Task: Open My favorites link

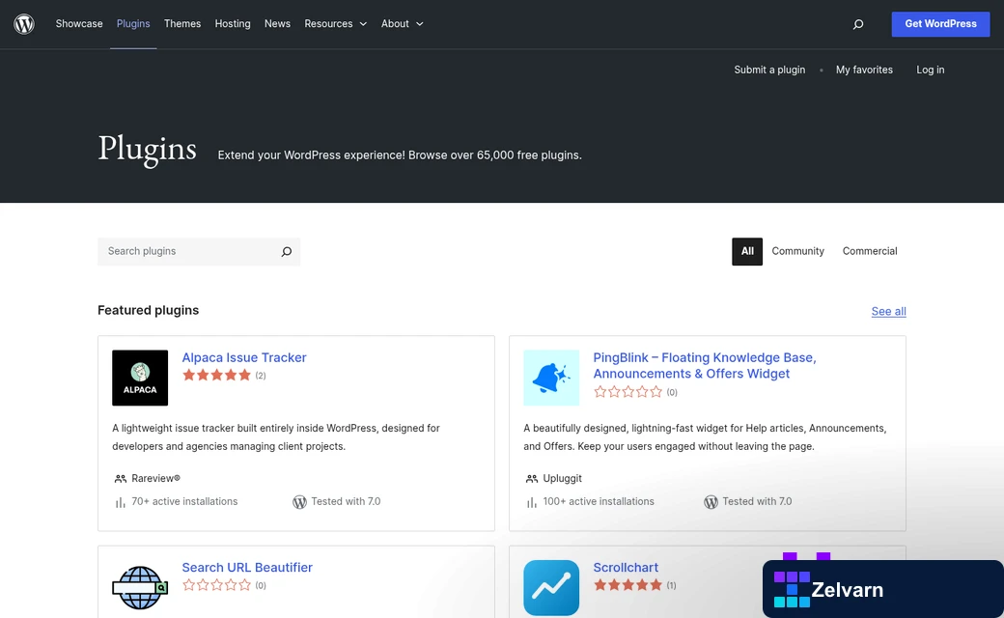Action: (864, 70)
